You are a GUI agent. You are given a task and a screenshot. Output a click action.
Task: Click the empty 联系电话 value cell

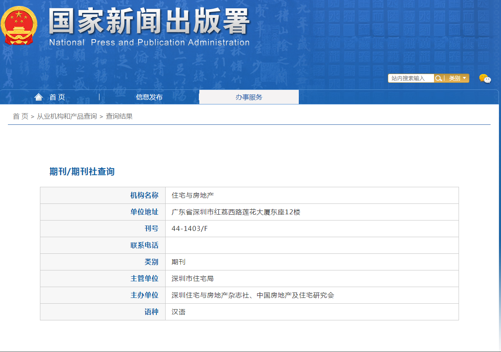[x=312, y=245]
